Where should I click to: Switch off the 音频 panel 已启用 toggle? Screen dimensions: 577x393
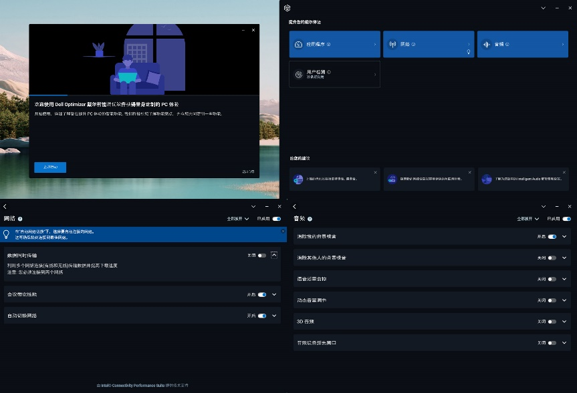point(566,219)
